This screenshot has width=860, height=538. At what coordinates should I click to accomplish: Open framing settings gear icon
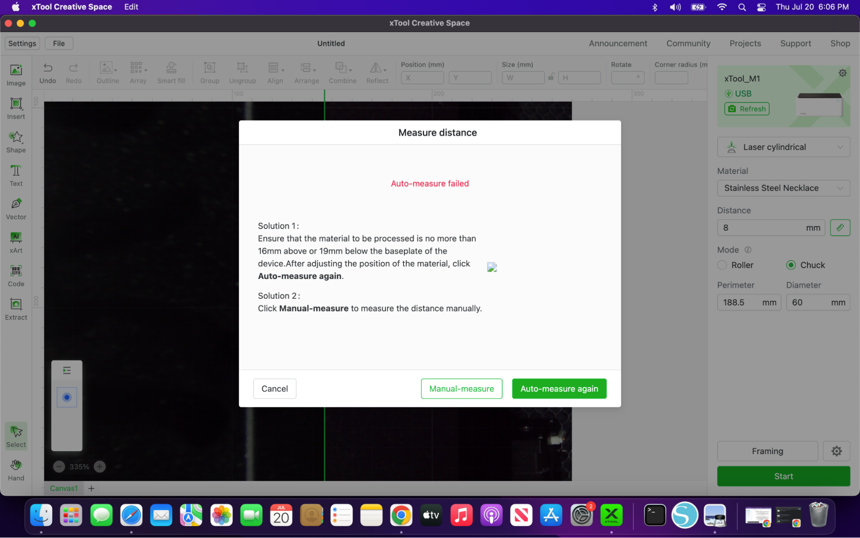click(836, 451)
